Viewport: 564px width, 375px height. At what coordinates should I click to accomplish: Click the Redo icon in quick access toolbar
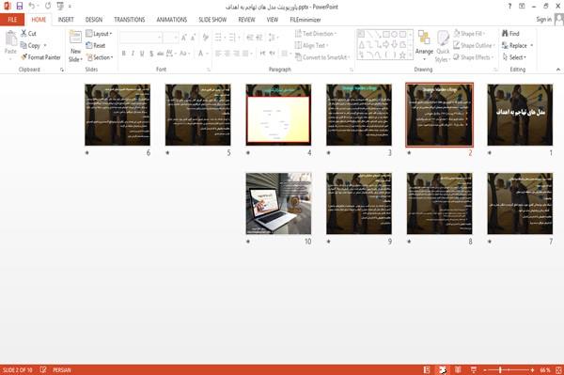48,7
